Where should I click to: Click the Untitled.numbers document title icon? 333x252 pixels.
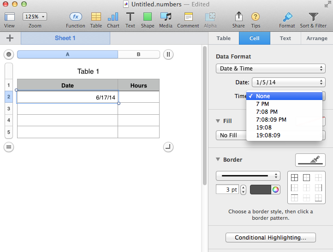[x=126, y=4]
